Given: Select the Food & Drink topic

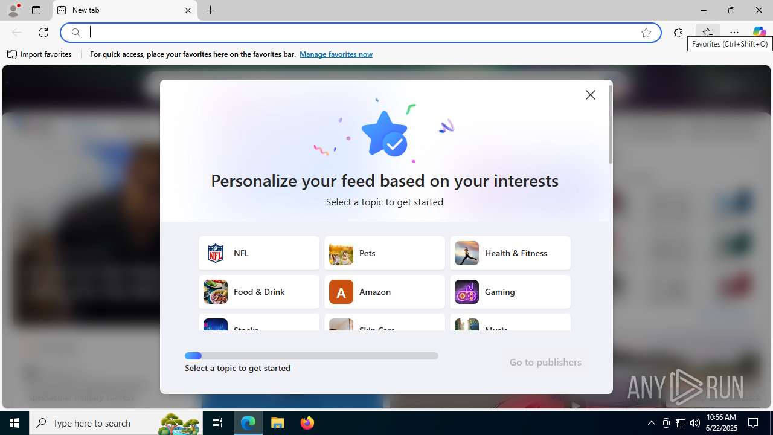Looking at the screenshot, I should (x=259, y=292).
